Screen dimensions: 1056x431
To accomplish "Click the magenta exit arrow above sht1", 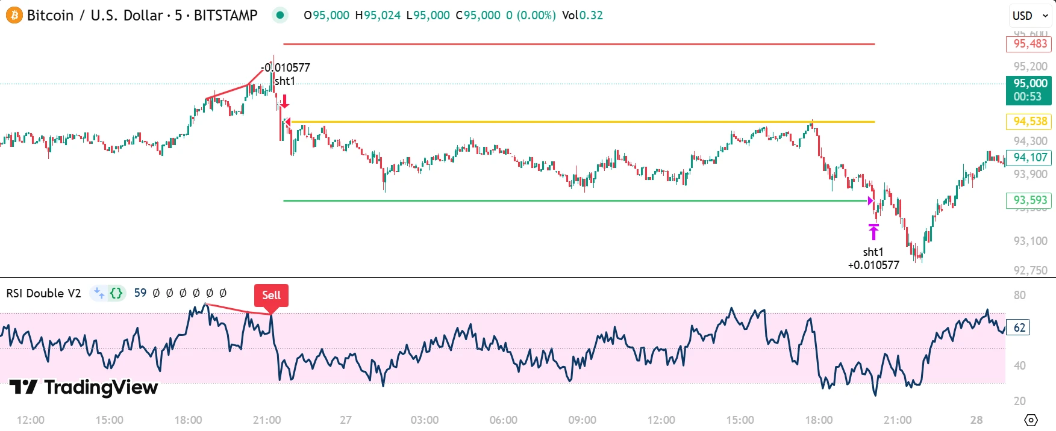I will pos(873,232).
